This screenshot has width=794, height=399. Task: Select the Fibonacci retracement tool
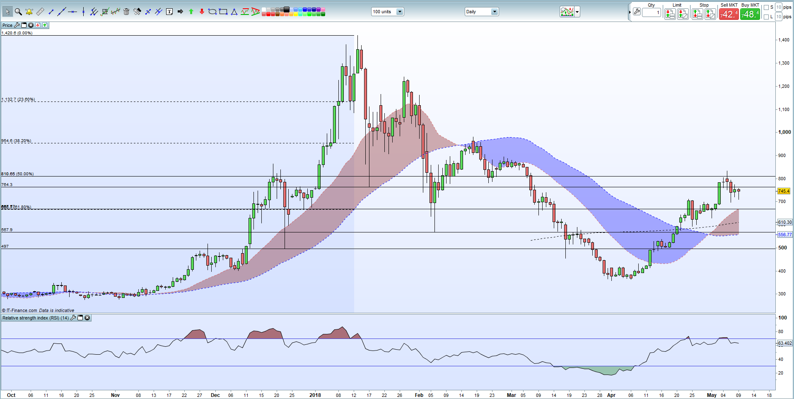(105, 12)
